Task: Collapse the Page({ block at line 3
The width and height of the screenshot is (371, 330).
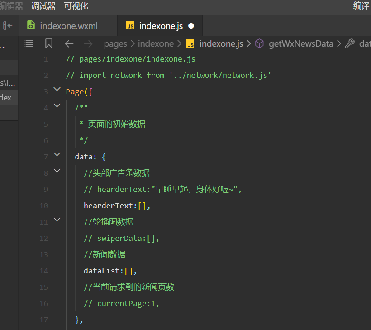Action: click(57, 90)
